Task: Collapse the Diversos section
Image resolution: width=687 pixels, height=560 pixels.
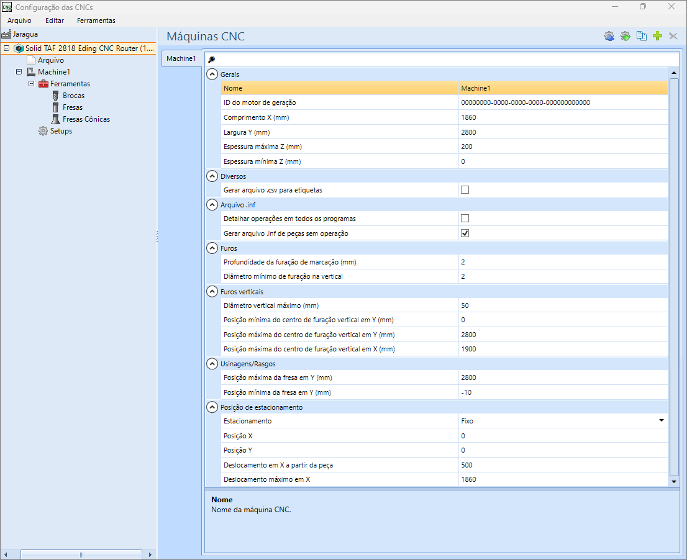Action: (x=212, y=176)
